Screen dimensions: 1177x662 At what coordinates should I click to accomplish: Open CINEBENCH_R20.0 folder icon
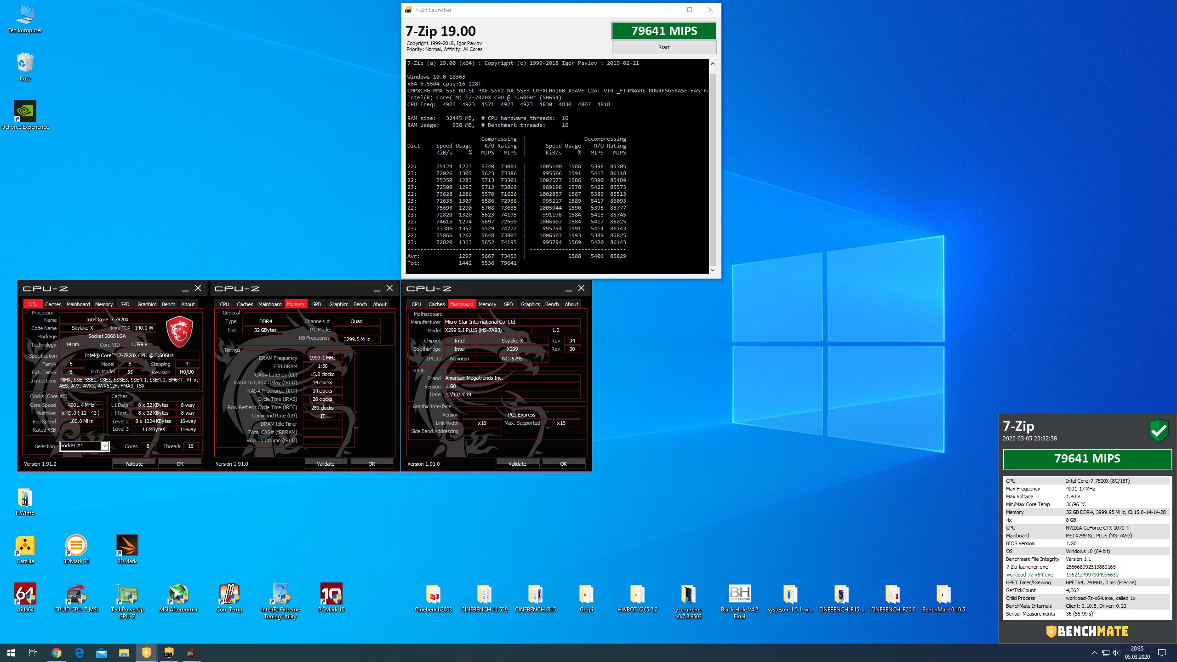click(892, 598)
